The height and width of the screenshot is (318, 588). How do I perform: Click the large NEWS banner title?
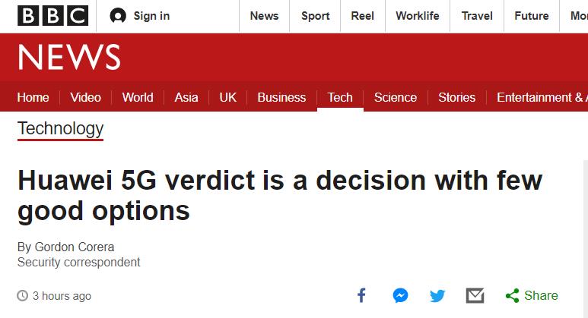(69, 58)
